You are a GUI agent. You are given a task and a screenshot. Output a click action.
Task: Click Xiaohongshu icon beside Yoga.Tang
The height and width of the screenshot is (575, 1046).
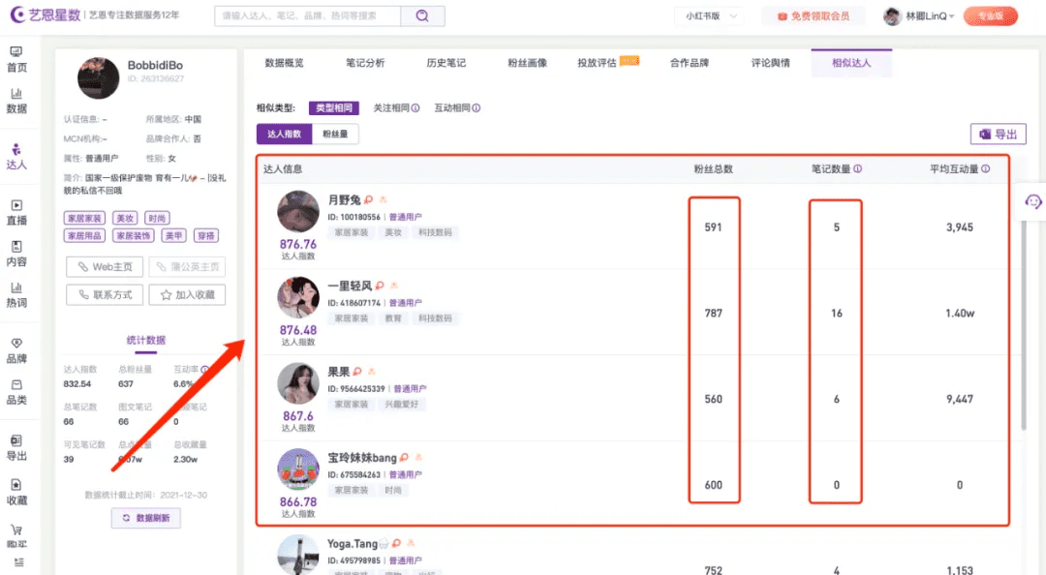(397, 543)
